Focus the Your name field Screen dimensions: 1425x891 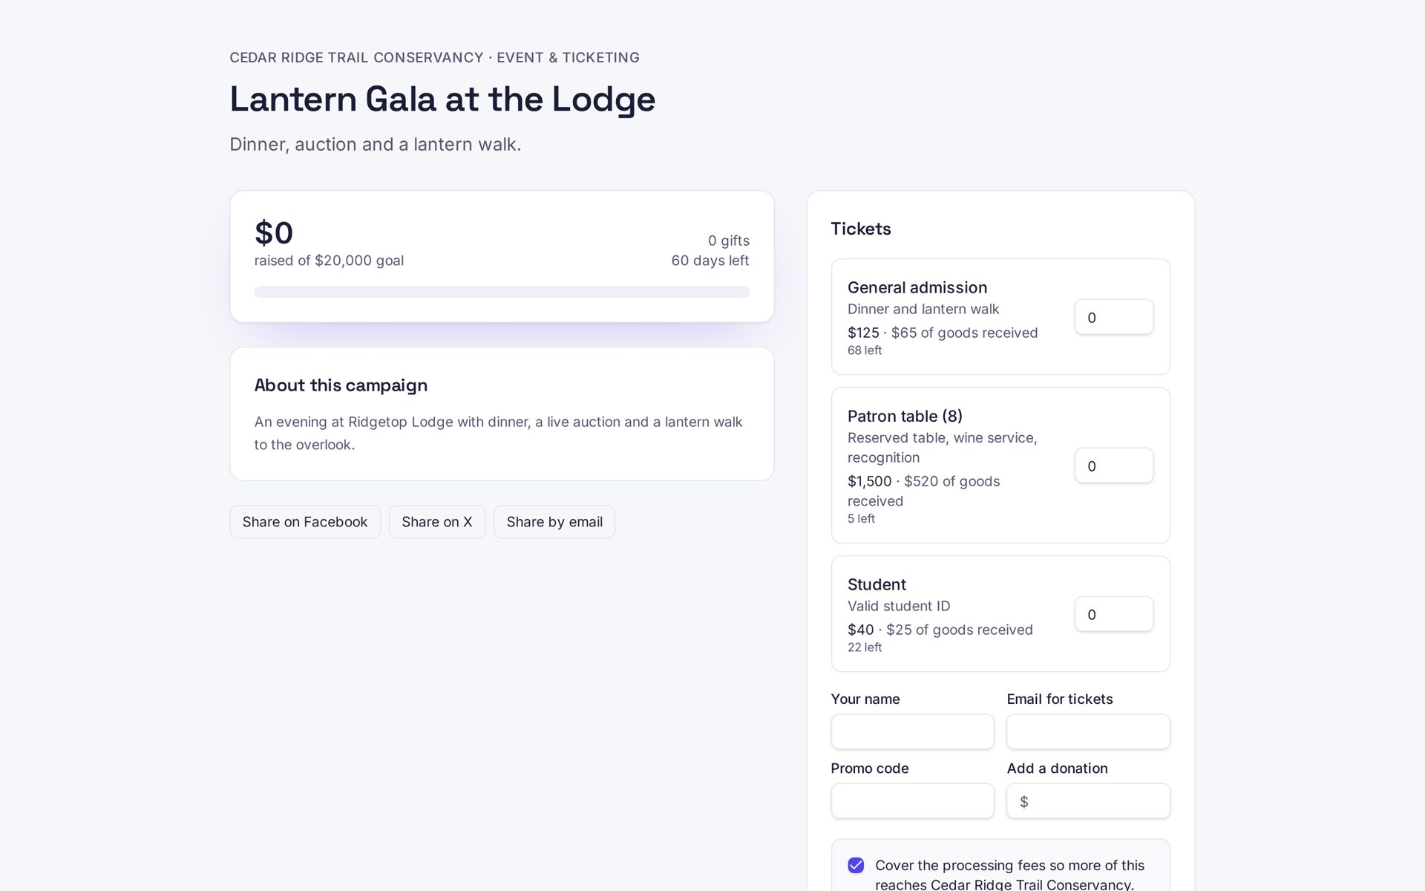[912, 731]
